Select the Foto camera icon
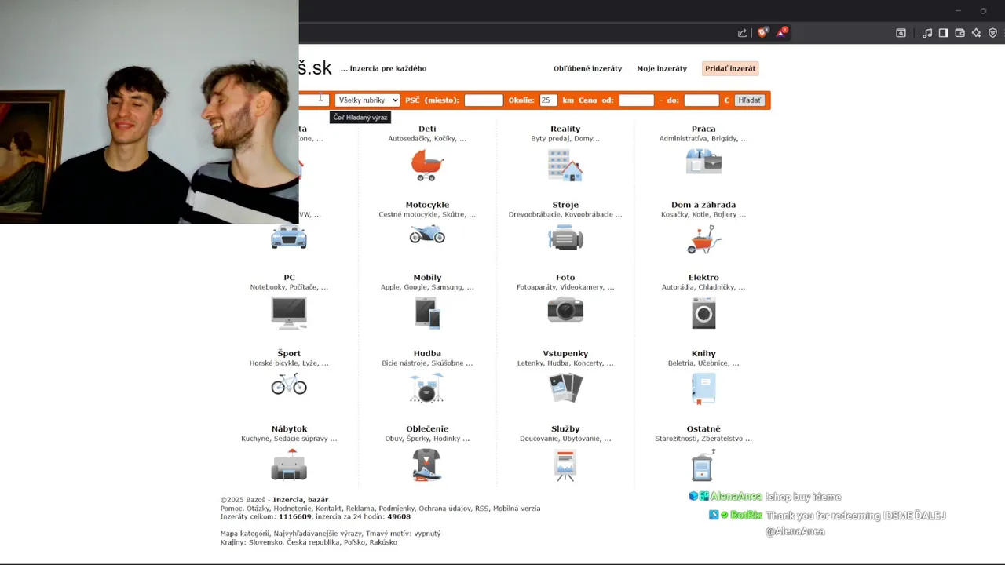1005x565 pixels. [565, 310]
